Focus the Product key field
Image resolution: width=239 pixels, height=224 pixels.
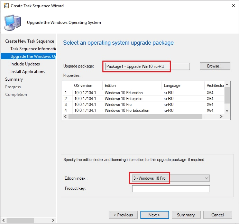[x=171, y=189]
